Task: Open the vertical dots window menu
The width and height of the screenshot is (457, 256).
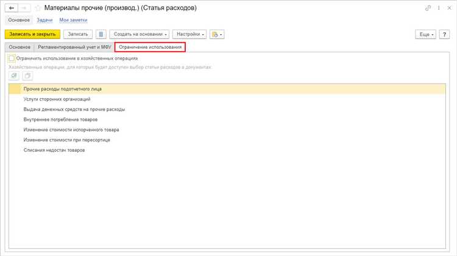Action: point(439,8)
